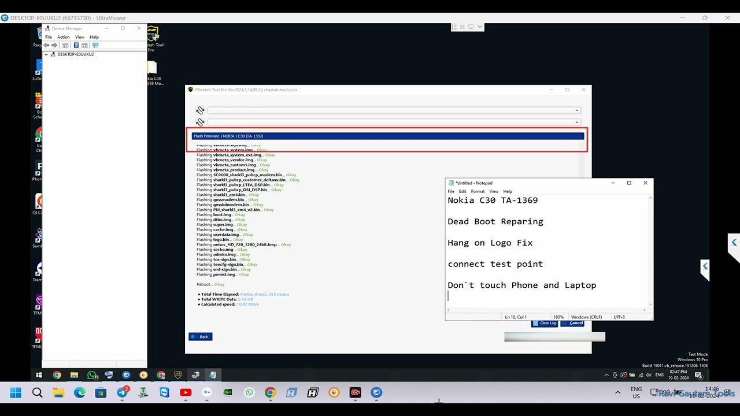Open Notepad Help menu
Image resolution: width=740 pixels, height=416 pixels.
508,191
